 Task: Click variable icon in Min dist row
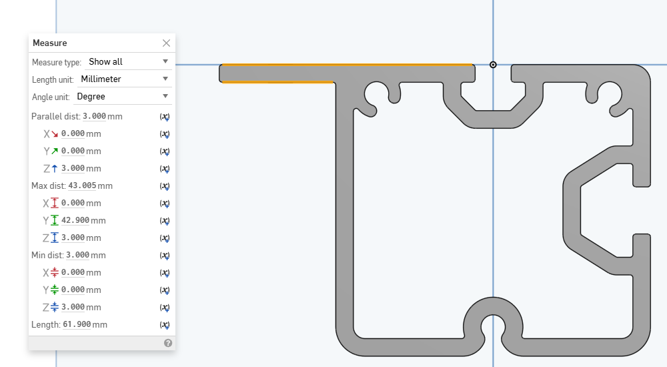click(x=165, y=255)
